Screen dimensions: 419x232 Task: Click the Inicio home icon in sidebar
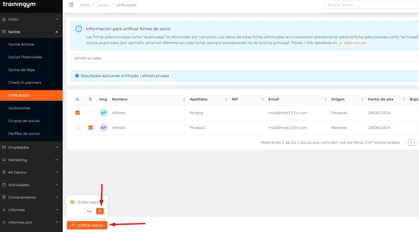[4, 19]
